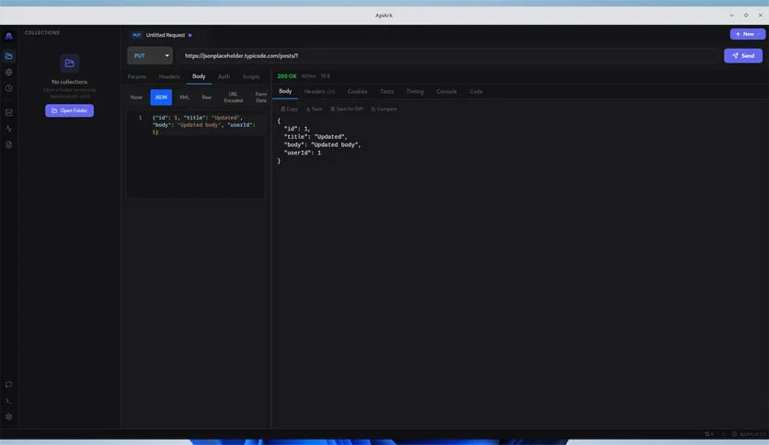Click the window chevron-down button in title bar
This screenshot has height=445, width=769.
pos(731,16)
